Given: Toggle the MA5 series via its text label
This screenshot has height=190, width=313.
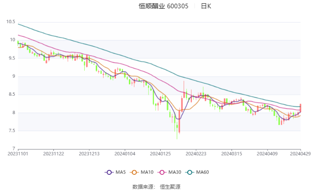Looking at the screenshot, I should [121, 172].
